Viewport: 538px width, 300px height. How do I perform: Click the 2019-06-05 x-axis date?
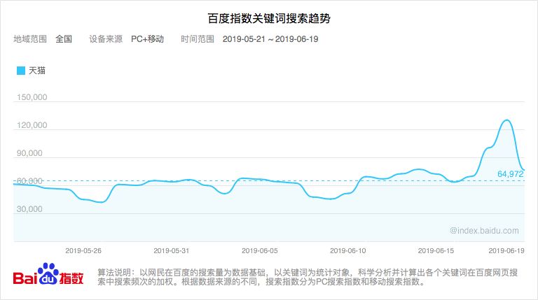click(x=260, y=250)
